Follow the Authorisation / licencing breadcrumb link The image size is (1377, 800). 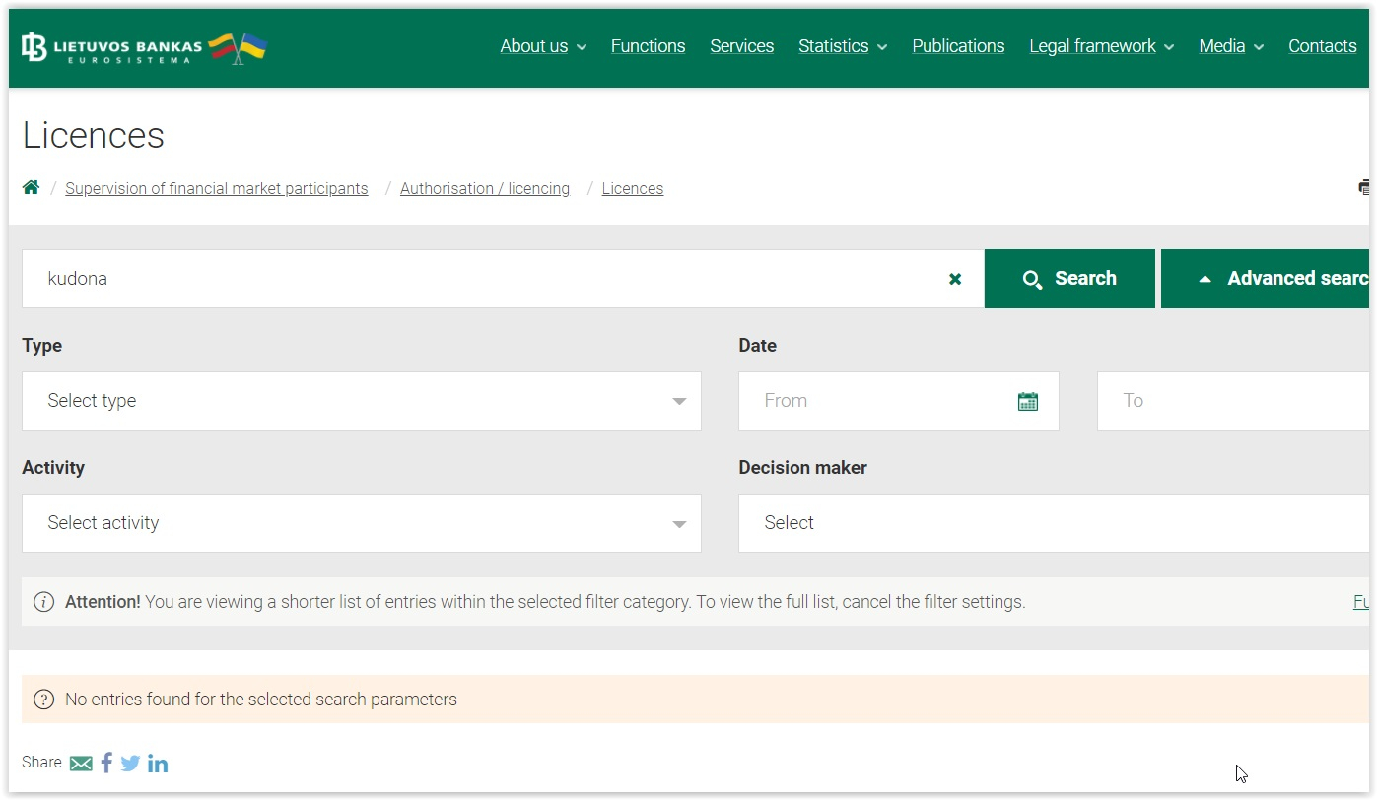(x=484, y=188)
